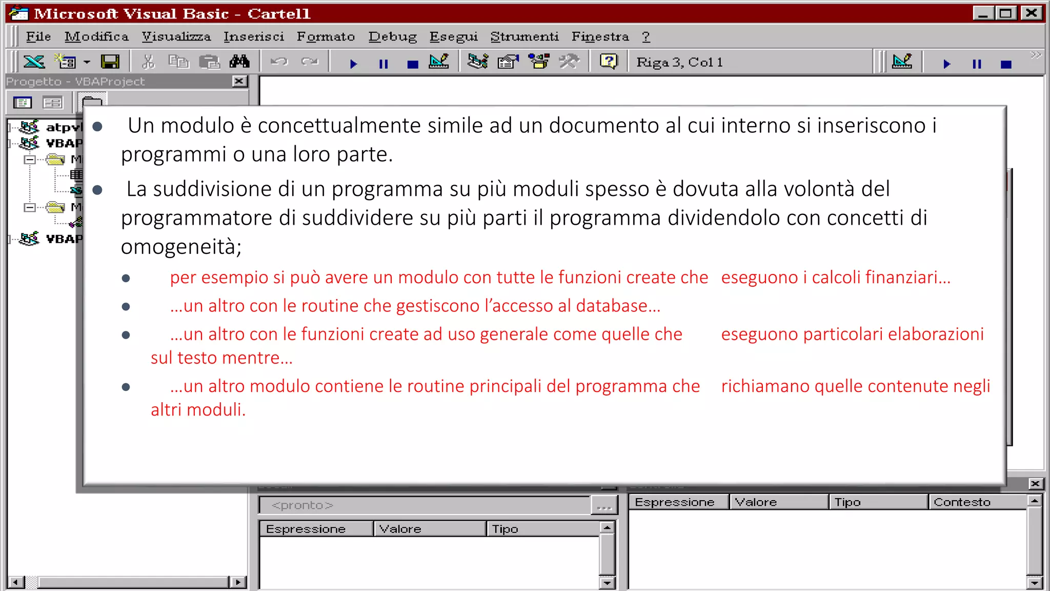Select the first VBAP project node

pos(64,143)
